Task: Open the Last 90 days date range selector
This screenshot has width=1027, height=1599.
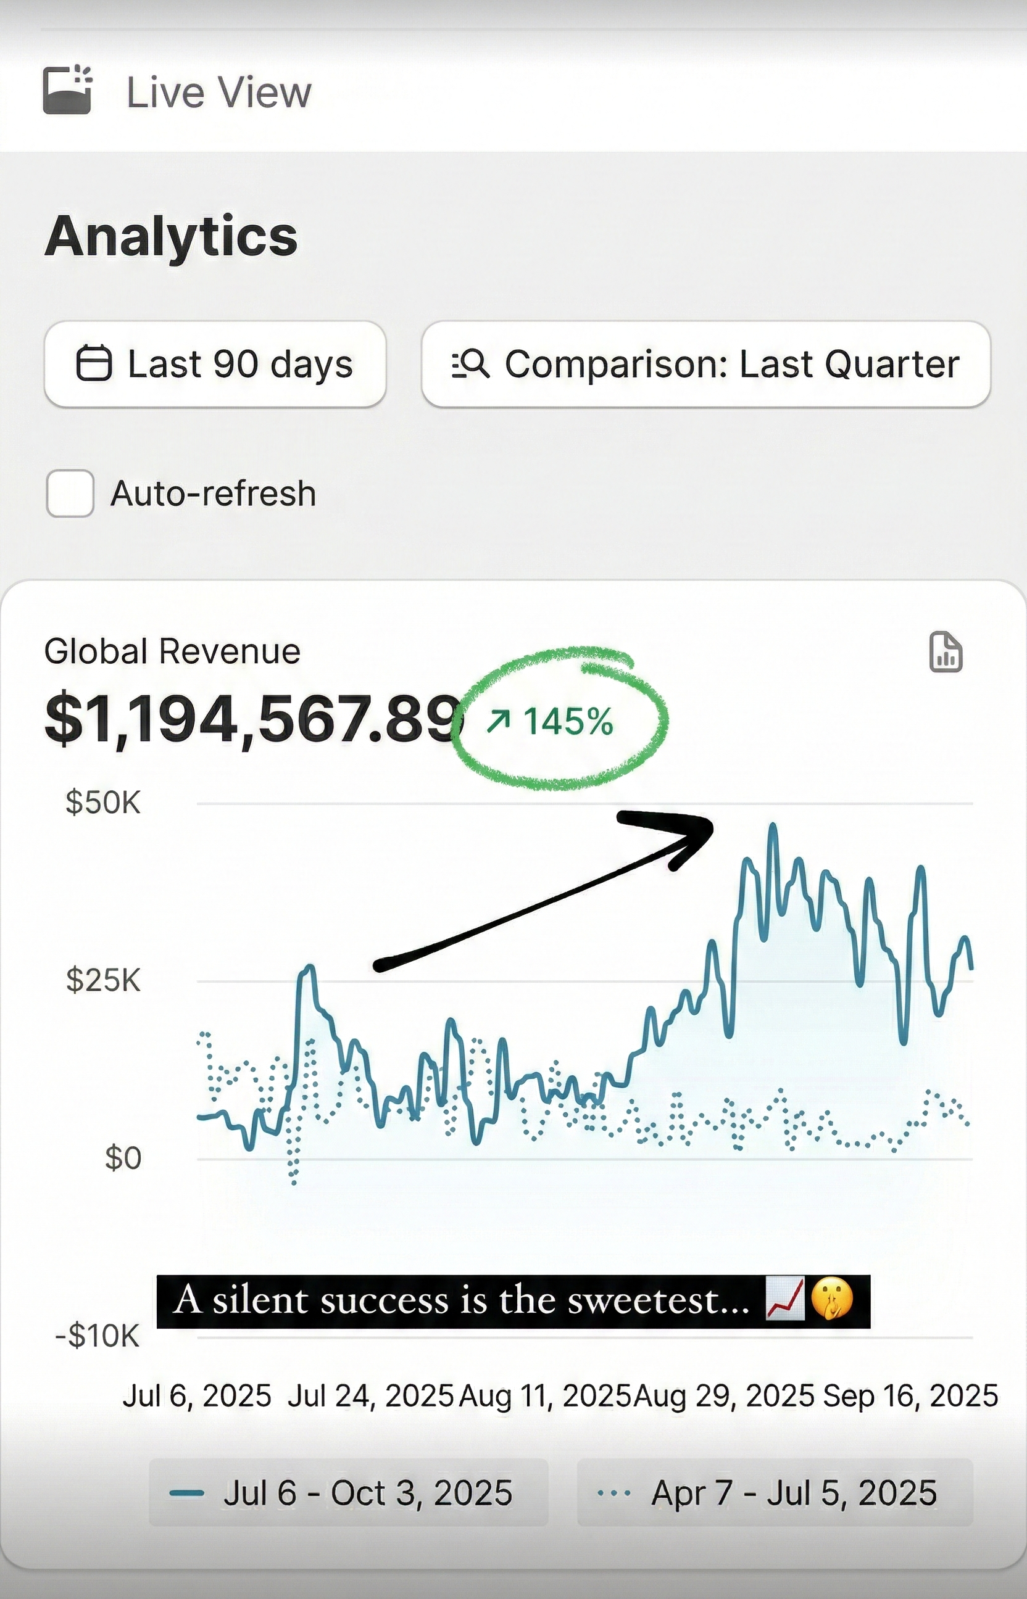Action: [x=214, y=364]
